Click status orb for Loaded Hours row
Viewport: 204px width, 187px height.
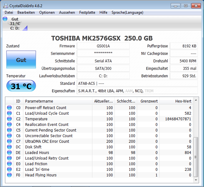click(x=9, y=152)
